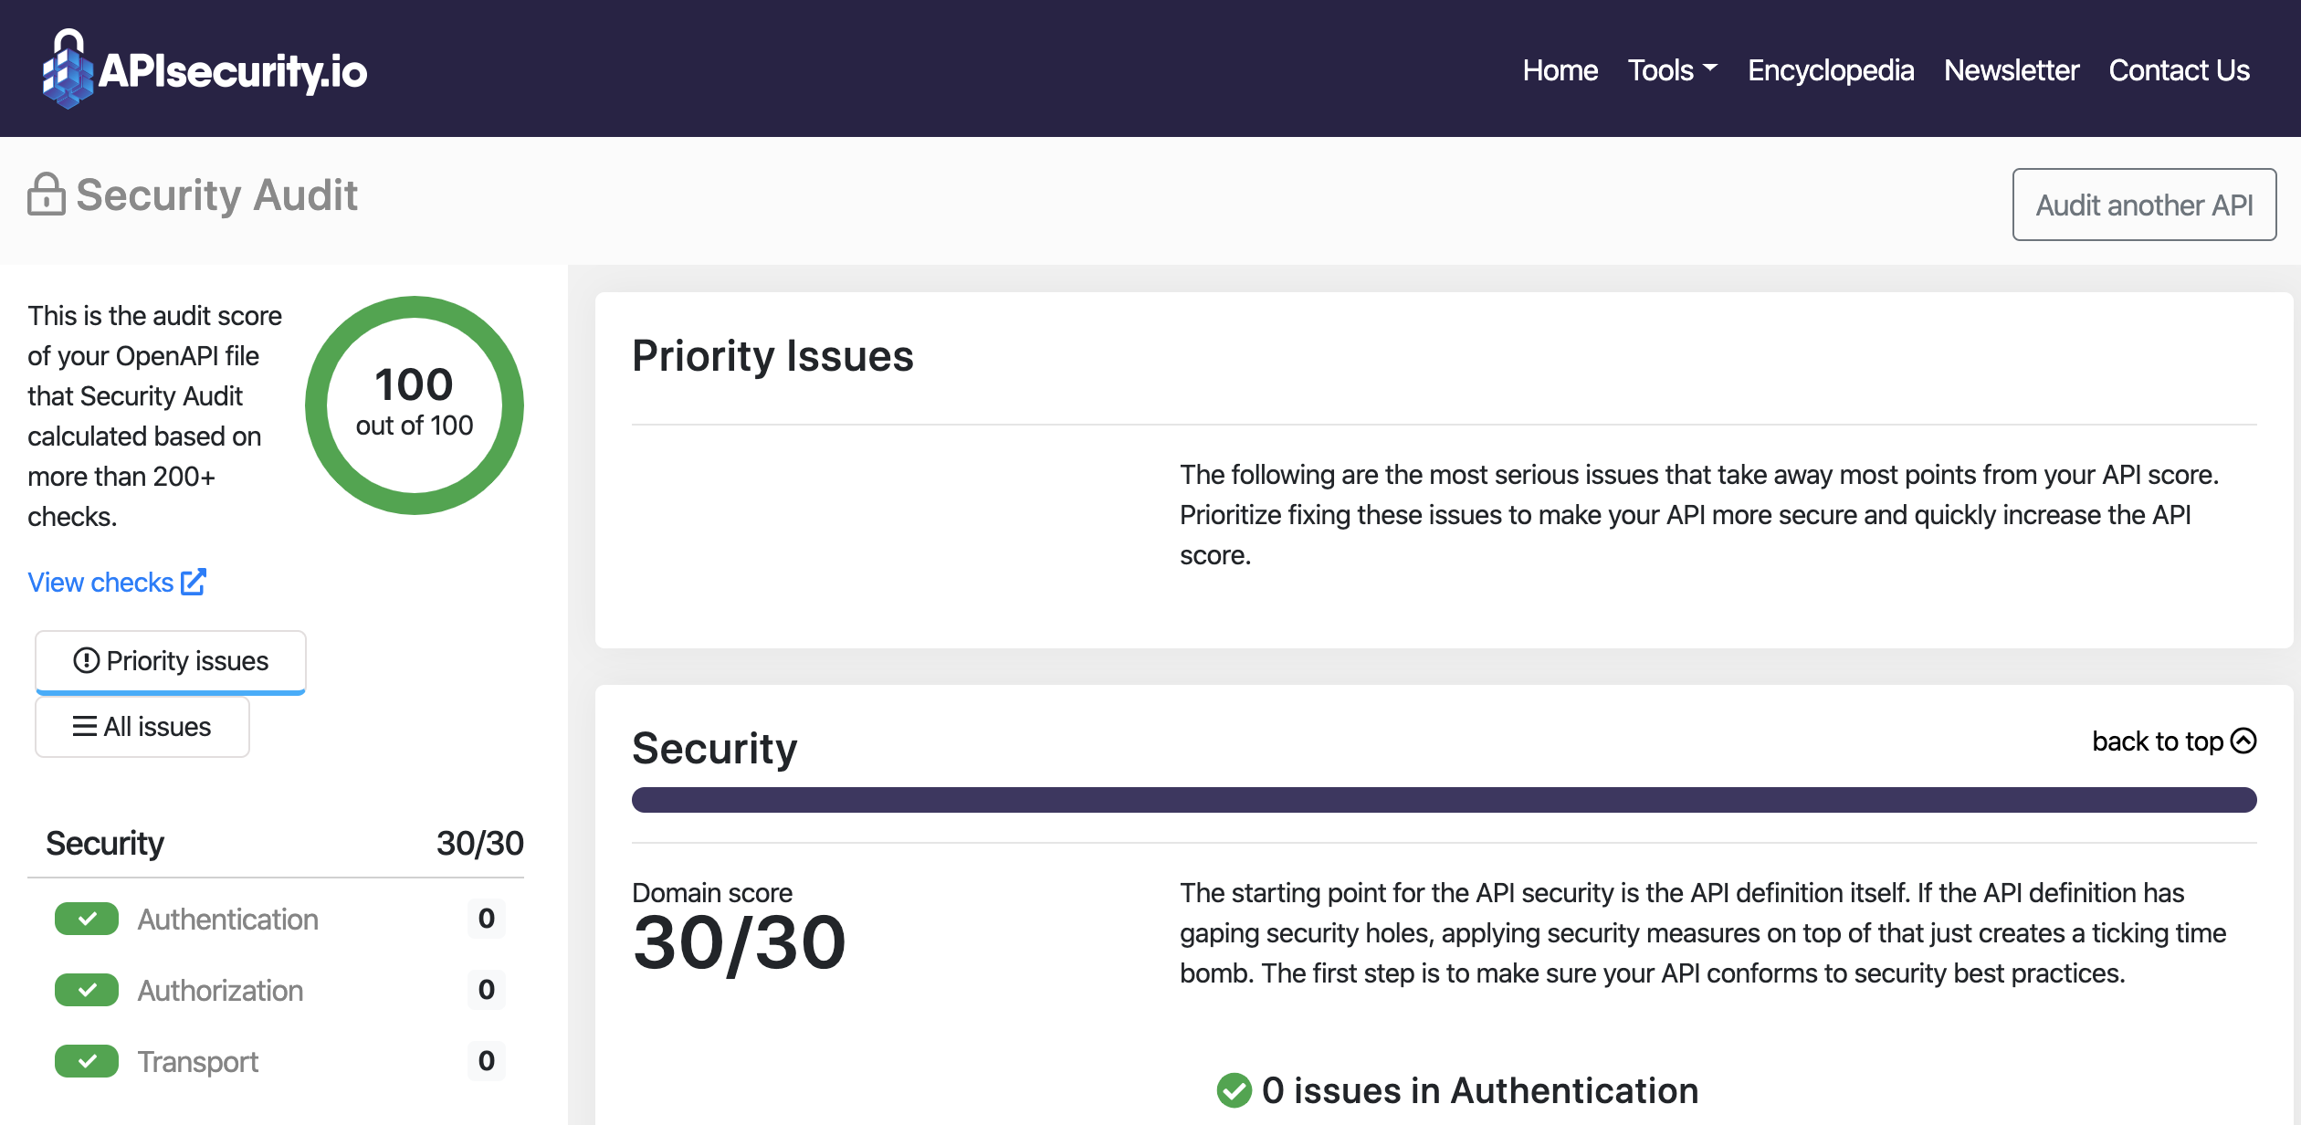Image resolution: width=2301 pixels, height=1125 pixels.
Task: Click the external link icon by View checks
Action: click(194, 582)
